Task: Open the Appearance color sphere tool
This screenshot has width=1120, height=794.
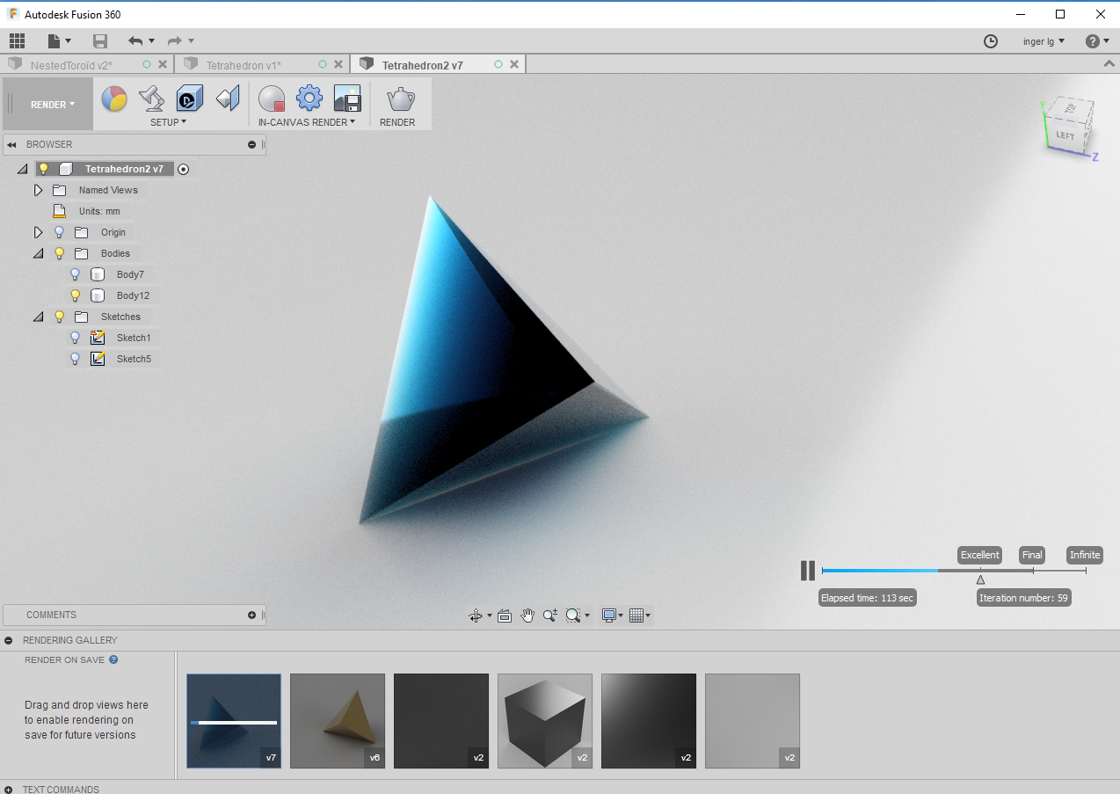Action: click(114, 98)
